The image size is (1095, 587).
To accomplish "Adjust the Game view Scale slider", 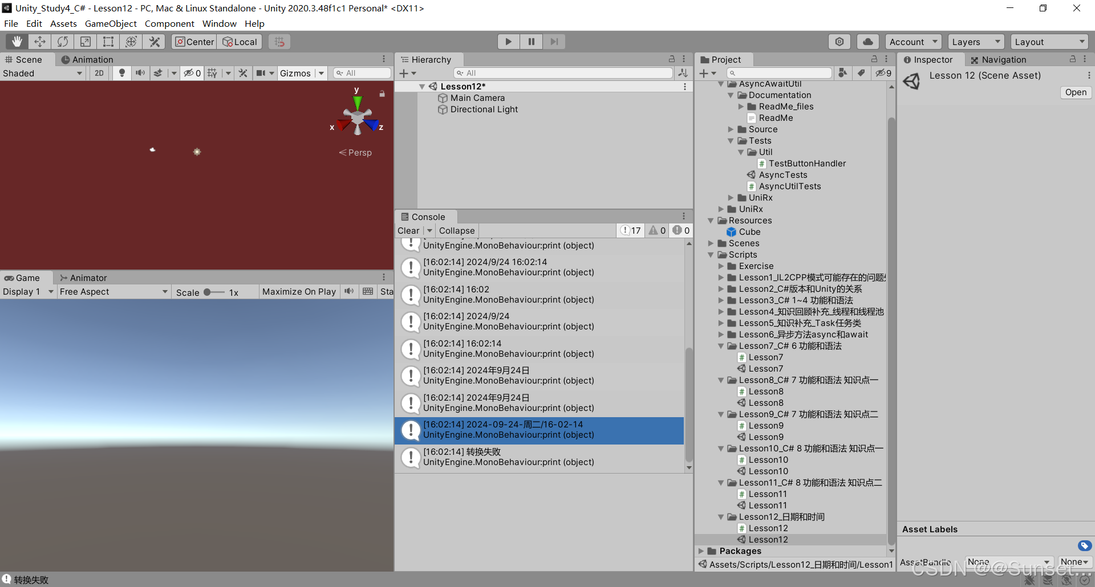I will (214, 292).
